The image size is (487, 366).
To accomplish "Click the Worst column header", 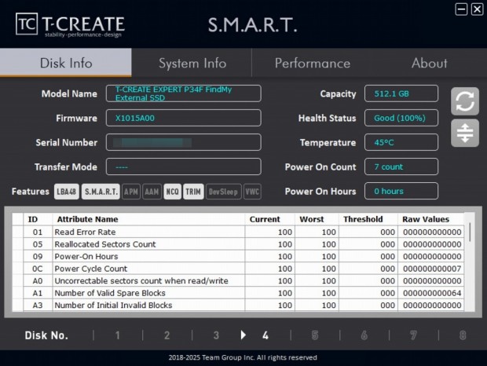I will pos(317,219).
